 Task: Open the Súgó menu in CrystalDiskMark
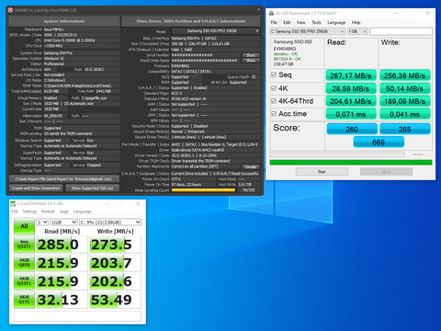click(63, 211)
